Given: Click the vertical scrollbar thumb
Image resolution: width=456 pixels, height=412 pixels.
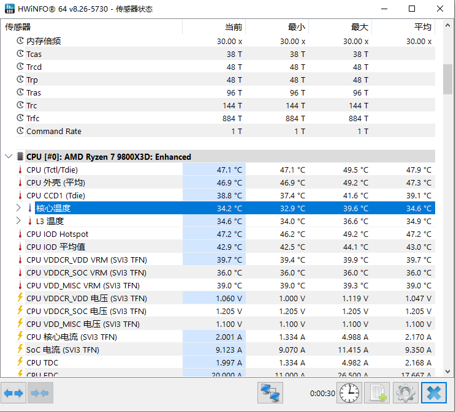Looking at the screenshot, I should coord(447,79).
